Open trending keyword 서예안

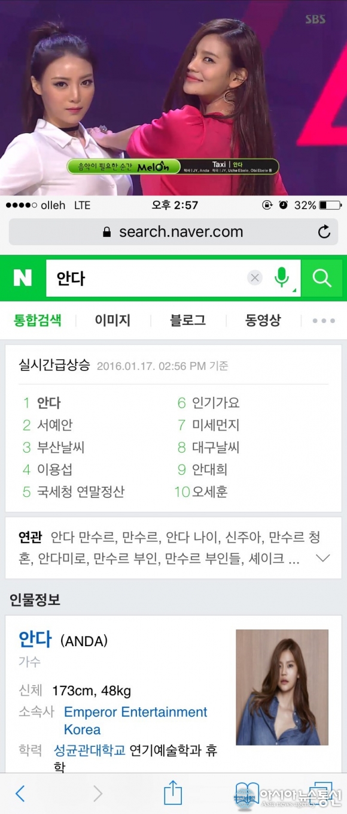pyautogui.click(x=55, y=425)
